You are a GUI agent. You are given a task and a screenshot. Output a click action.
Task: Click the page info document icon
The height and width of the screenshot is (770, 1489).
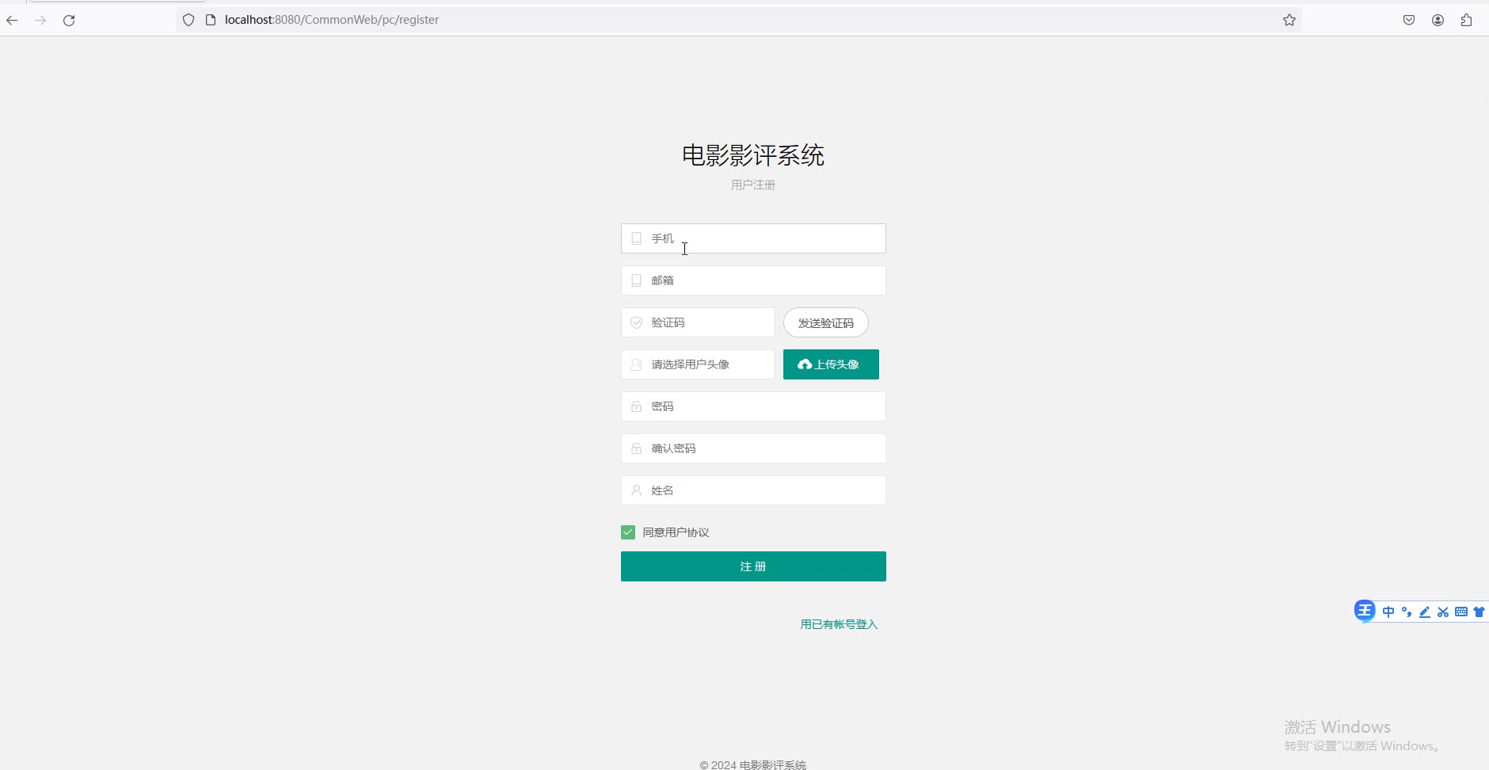coord(211,20)
